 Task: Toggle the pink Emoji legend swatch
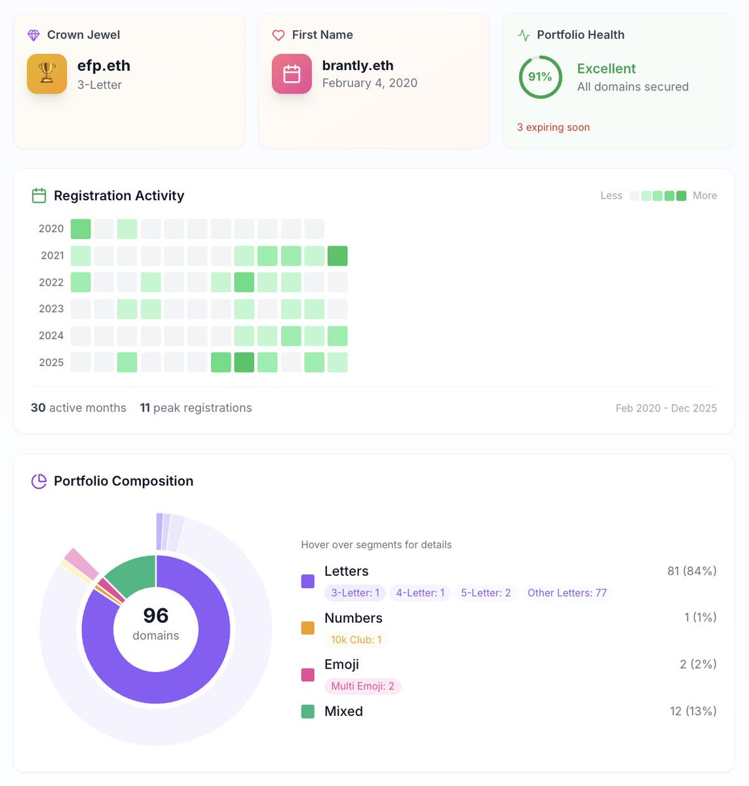point(307,674)
